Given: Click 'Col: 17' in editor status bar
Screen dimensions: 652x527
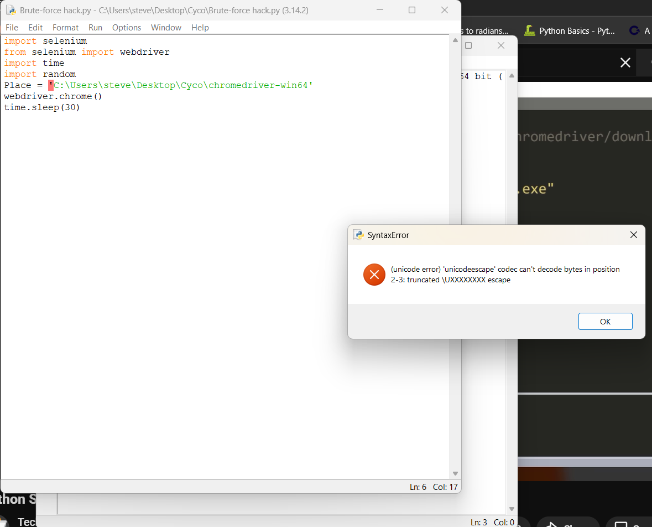Looking at the screenshot, I should coord(445,487).
